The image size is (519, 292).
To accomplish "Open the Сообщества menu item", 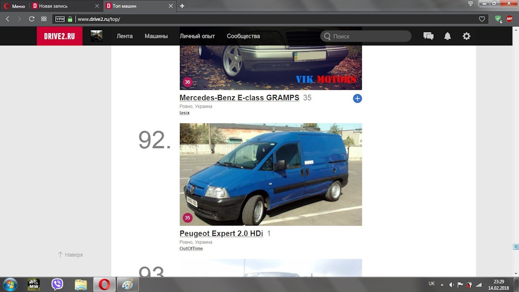I will coord(243,36).
